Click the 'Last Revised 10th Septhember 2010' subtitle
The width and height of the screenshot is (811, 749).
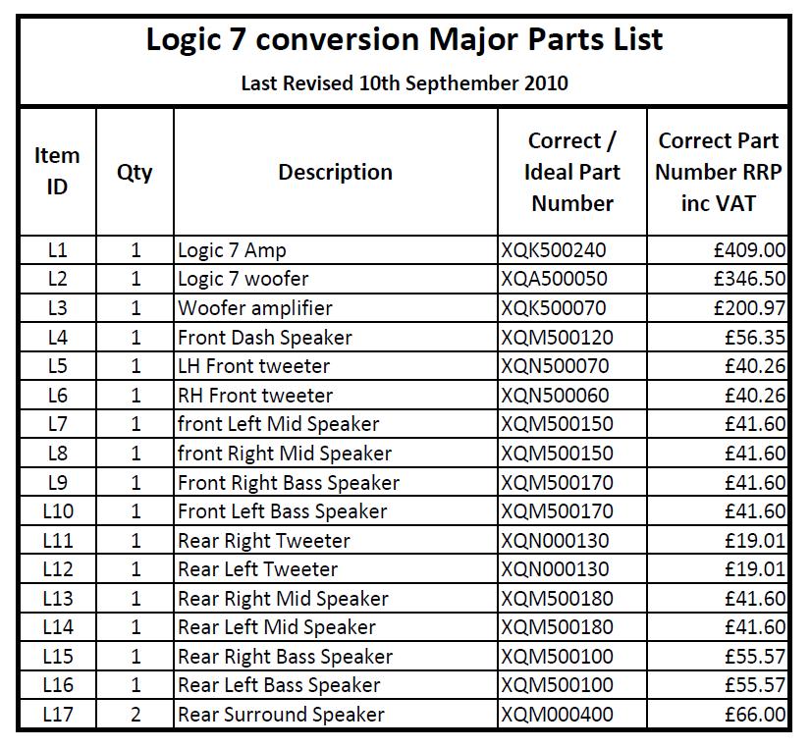[x=405, y=83]
